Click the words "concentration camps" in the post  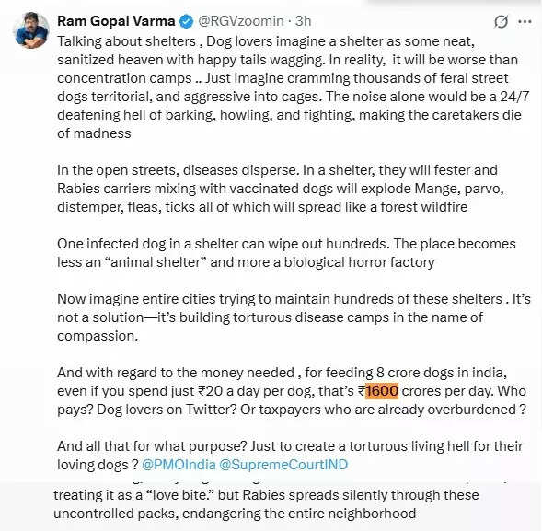coord(124,78)
